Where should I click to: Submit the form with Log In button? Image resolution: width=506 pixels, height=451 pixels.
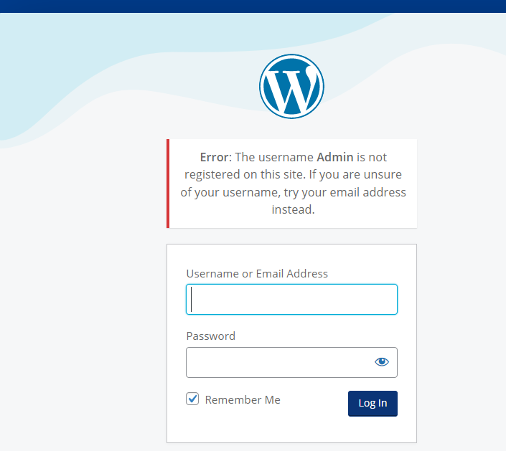pyautogui.click(x=373, y=403)
